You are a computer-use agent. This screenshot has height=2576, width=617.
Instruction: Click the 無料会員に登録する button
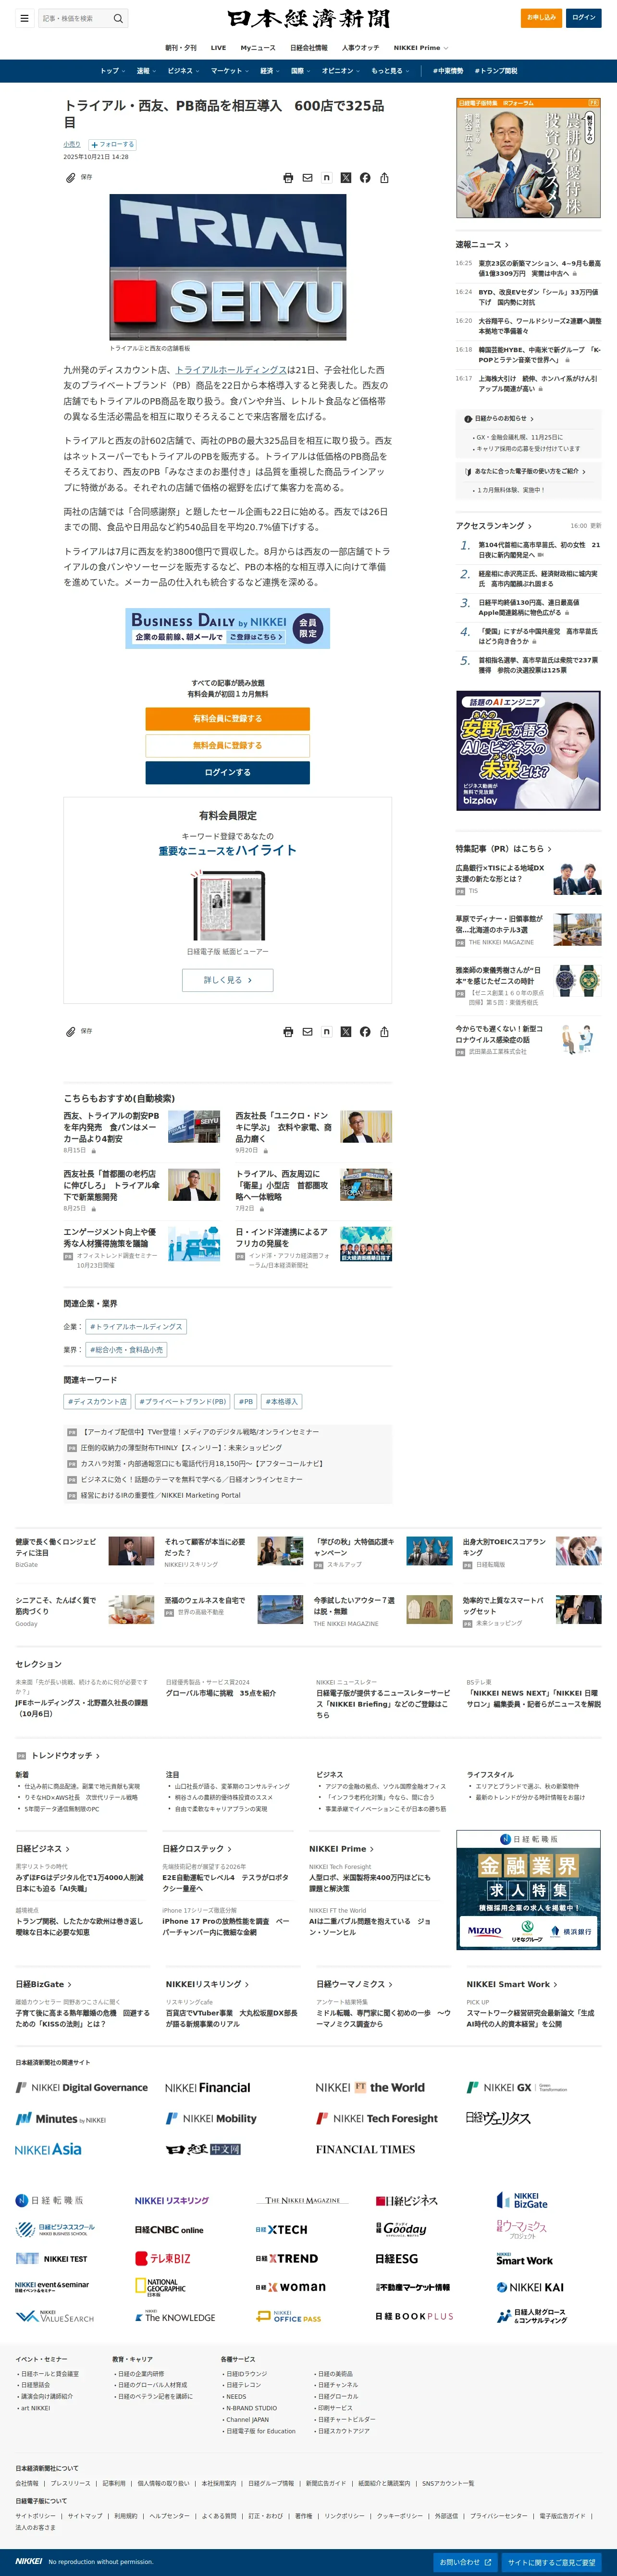tap(227, 745)
